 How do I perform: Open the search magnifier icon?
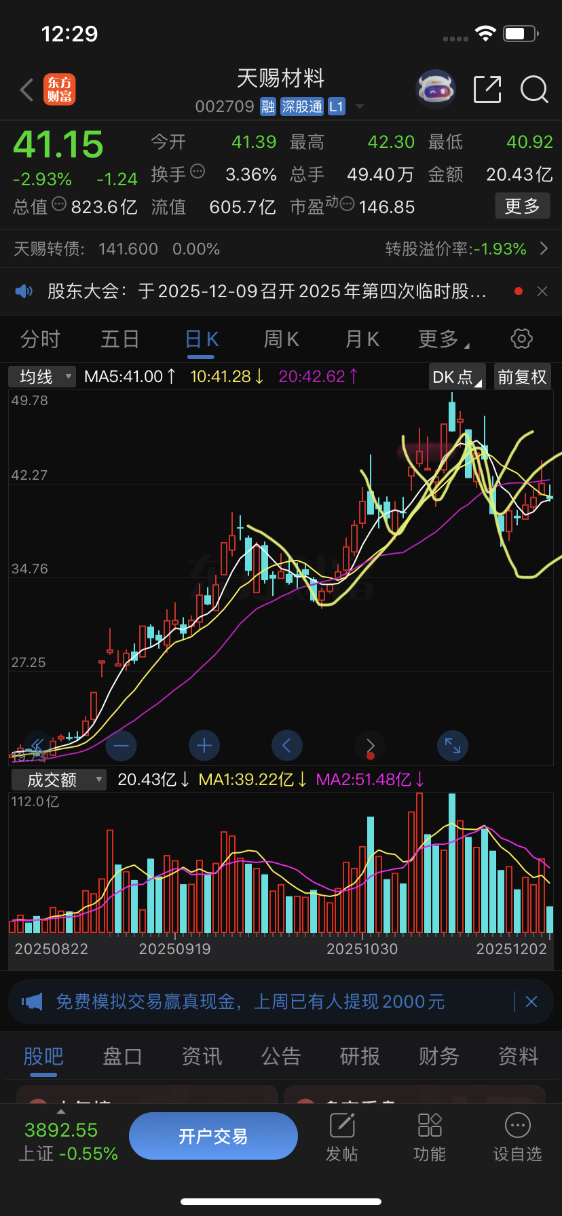534,90
